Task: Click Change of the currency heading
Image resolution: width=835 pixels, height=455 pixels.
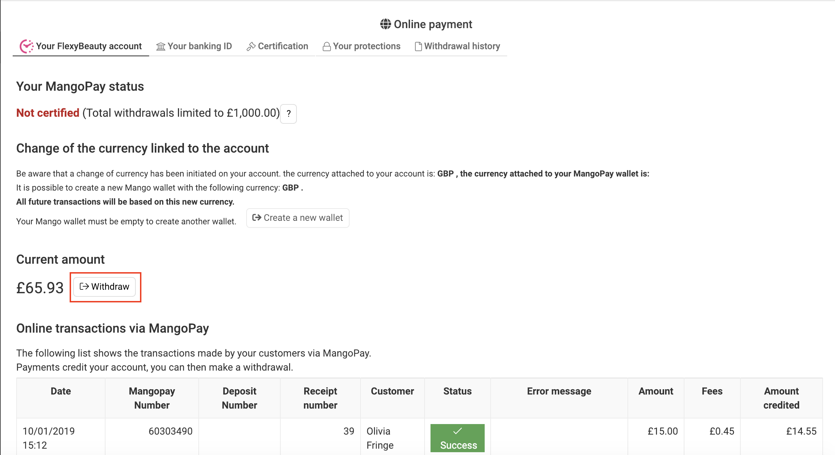Action: 142,148
